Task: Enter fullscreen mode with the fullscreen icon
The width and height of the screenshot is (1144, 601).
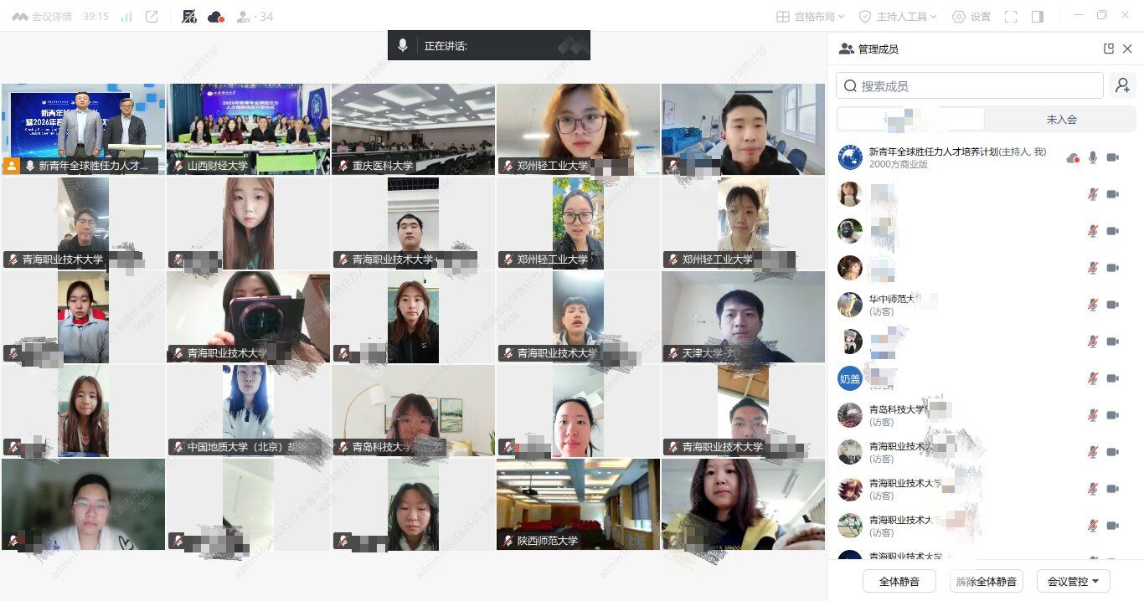Action: tap(1011, 17)
